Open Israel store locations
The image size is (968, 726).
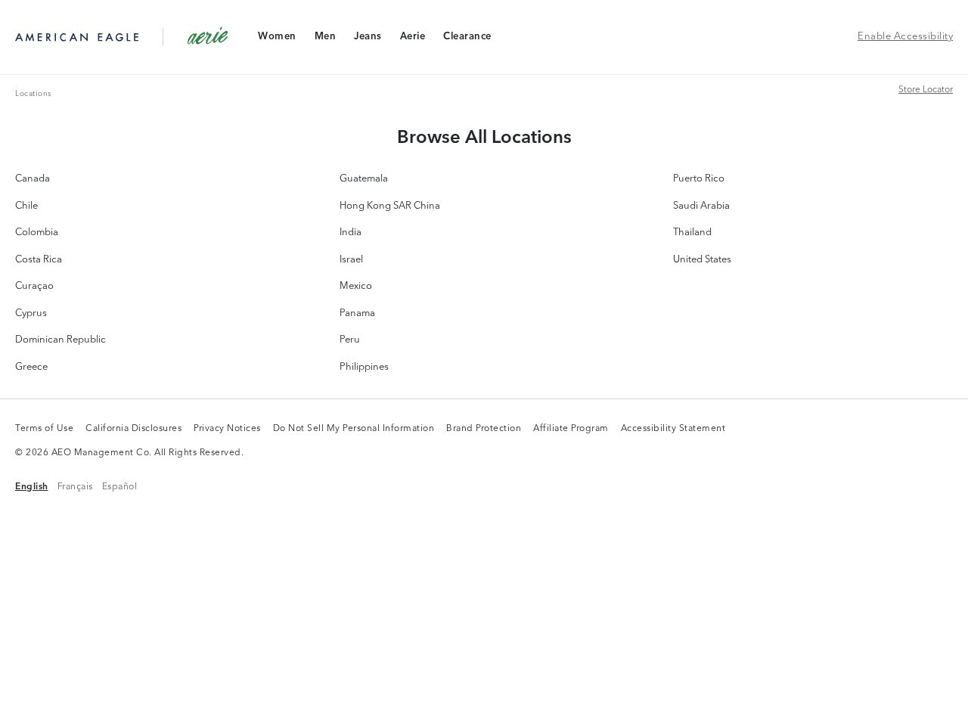[351, 259]
